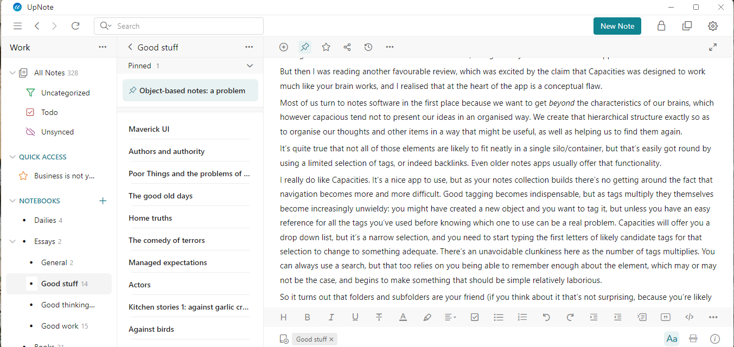Toggle strikethrough formatting
The width and height of the screenshot is (734, 347).
(x=379, y=317)
